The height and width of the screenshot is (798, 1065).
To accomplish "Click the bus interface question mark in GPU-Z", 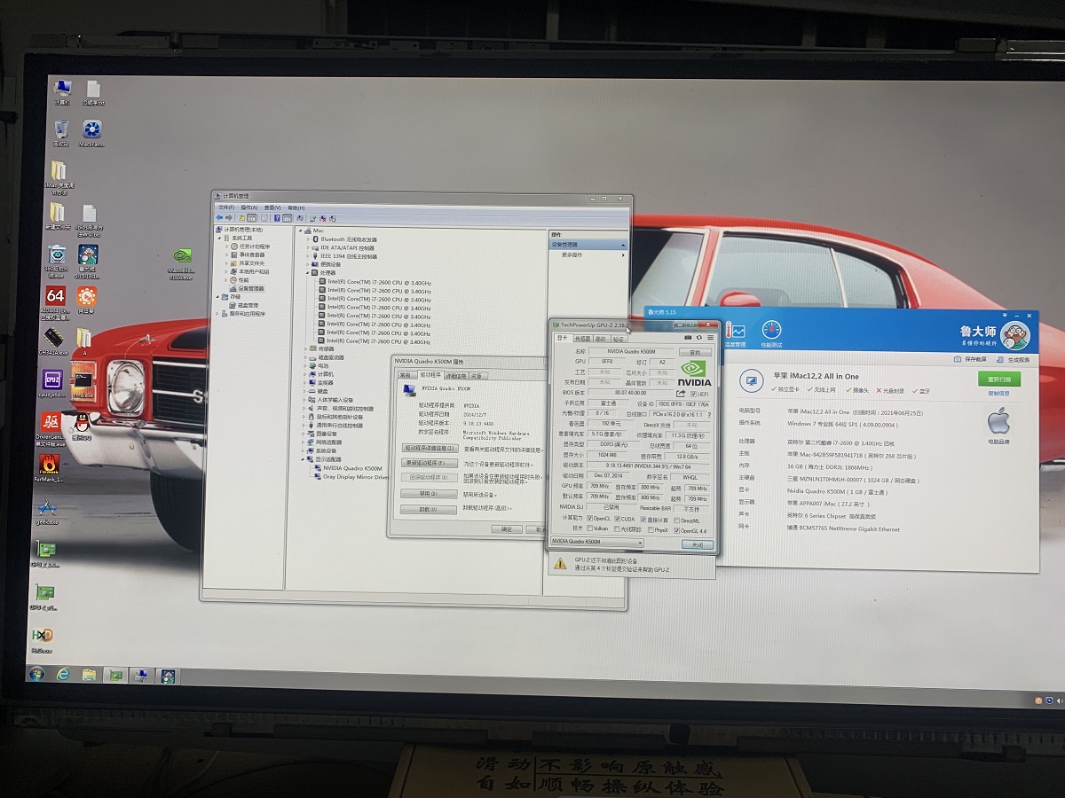I will point(709,414).
